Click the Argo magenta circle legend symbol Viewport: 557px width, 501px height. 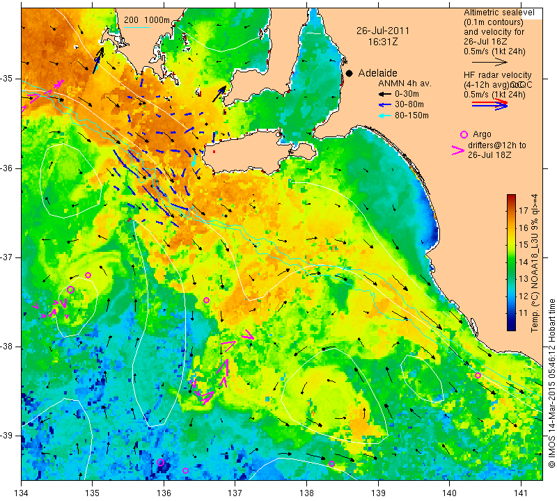tap(464, 134)
